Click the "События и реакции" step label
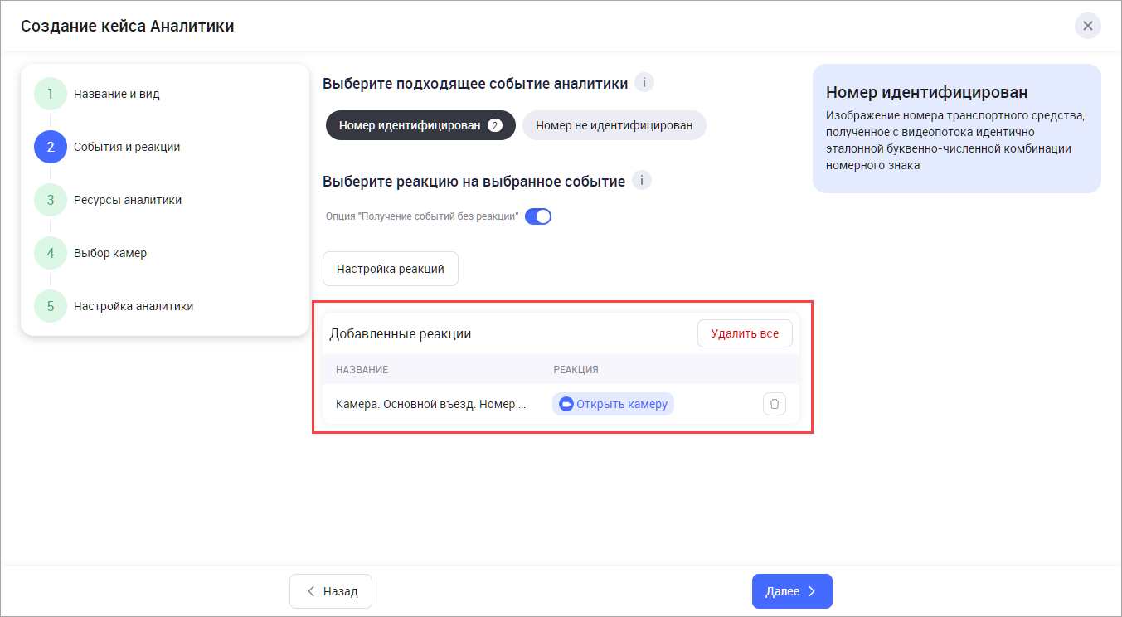The width and height of the screenshot is (1122, 617). click(x=126, y=147)
